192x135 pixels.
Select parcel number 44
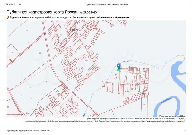coord(131,107)
